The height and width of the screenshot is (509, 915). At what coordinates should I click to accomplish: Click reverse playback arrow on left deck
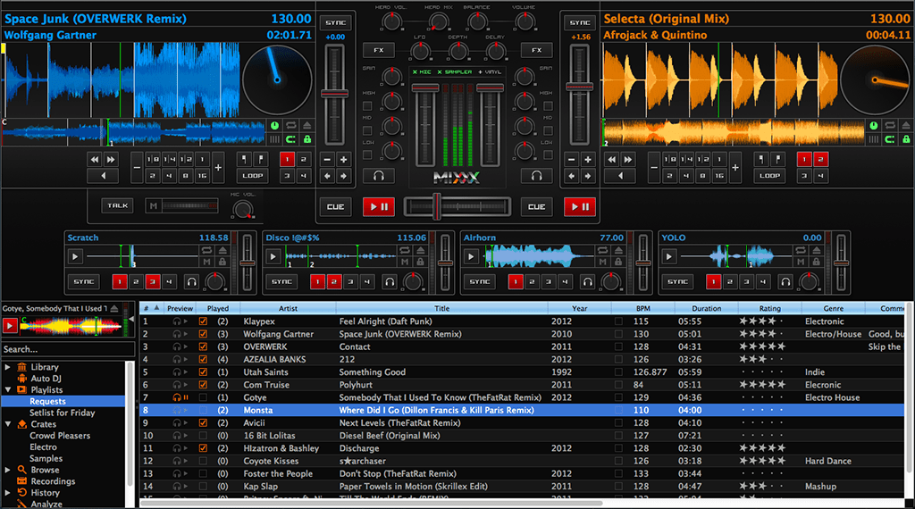(x=103, y=176)
